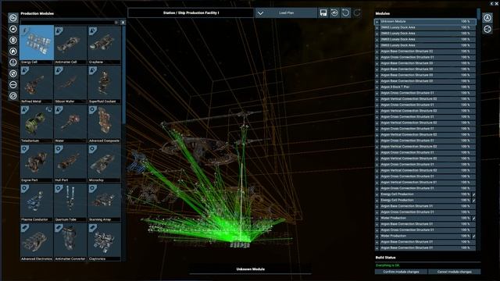
Task: Select the Plasma Conductor production module
Action: (37, 203)
